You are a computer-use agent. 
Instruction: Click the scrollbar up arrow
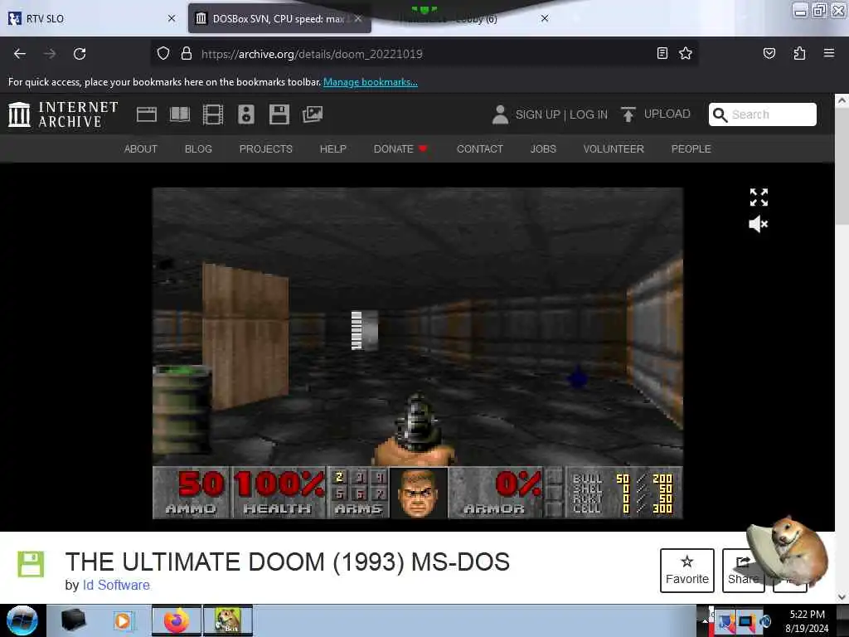click(842, 100)
